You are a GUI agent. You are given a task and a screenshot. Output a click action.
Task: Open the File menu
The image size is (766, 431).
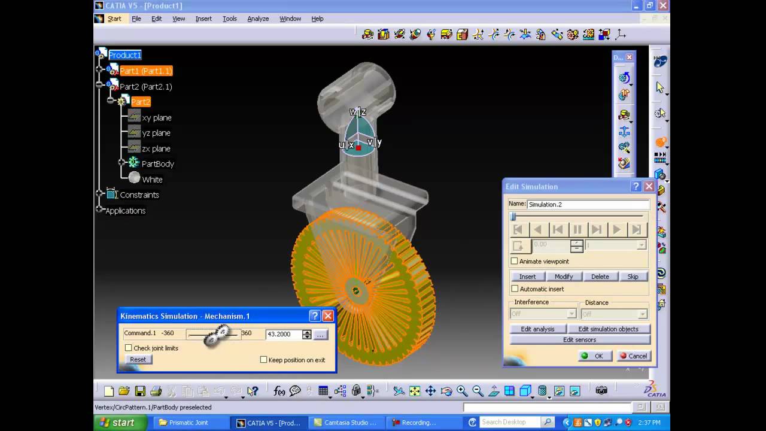click(136, 19)
